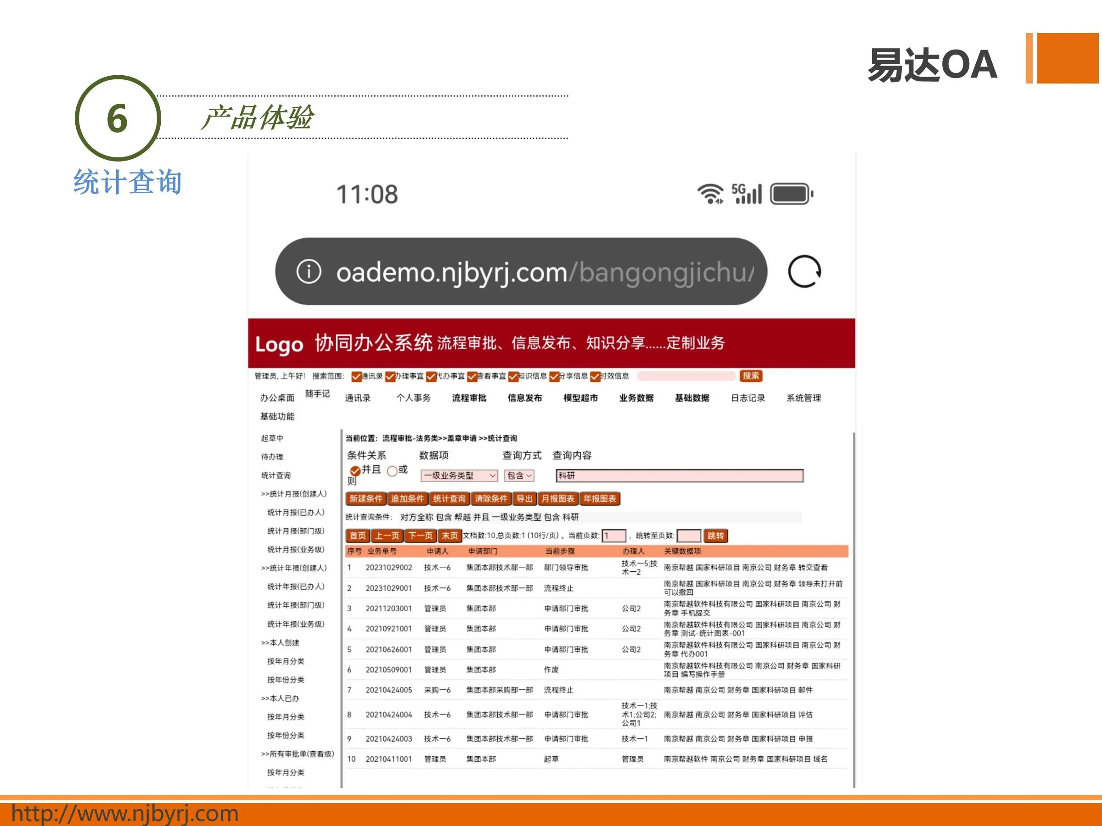The height and width of the screenshot is (826, 1102).
Task: Open the 随手记 menu item
Action: (x=317, y=394)
